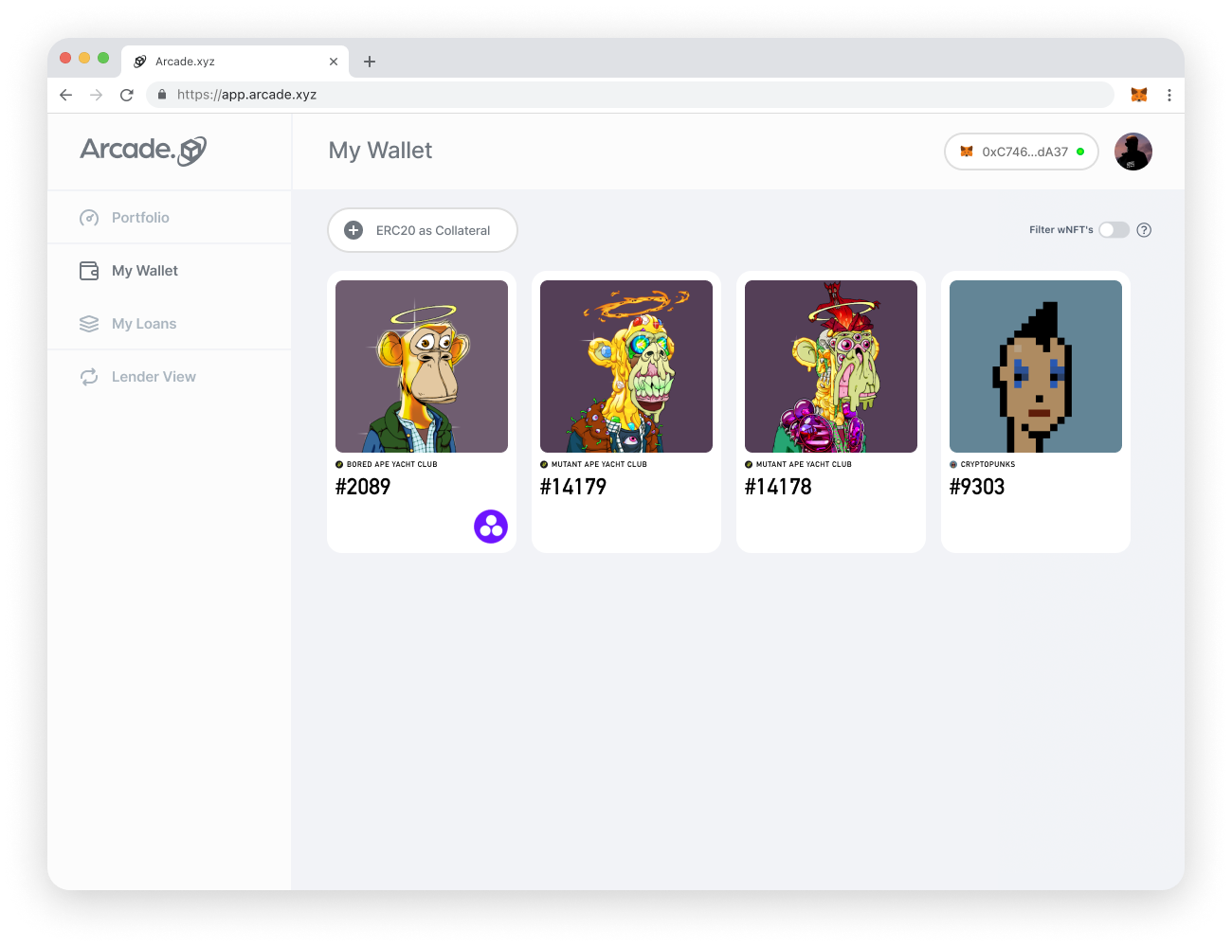Click the address bar URL field
Image resolution: width=1232 pixels, height=947 pixels.
[630, 95]
